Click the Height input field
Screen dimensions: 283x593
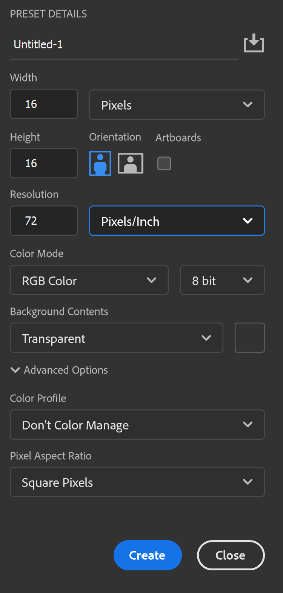click(x=44, y=163)
